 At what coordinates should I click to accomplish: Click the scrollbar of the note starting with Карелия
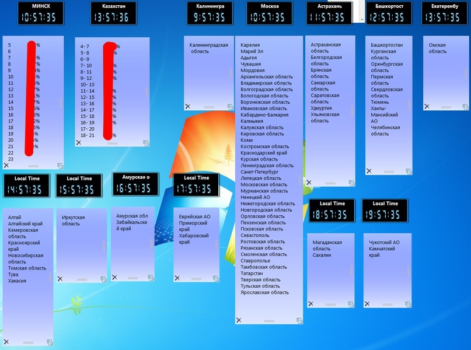pyautogui.click(x=300, y=180)
